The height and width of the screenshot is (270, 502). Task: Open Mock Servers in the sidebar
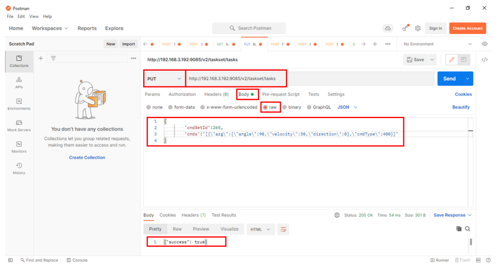[x=19, y=125]
